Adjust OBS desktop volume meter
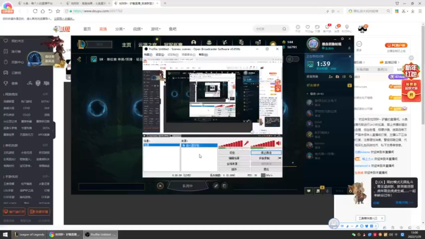This screenshot has width=425, height=239. [262, 144]
